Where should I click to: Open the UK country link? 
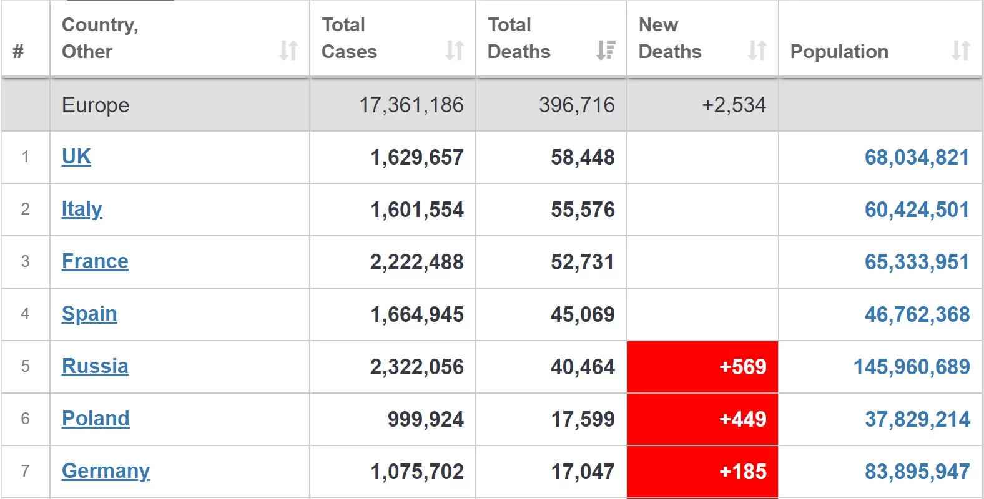click(76, 157)
